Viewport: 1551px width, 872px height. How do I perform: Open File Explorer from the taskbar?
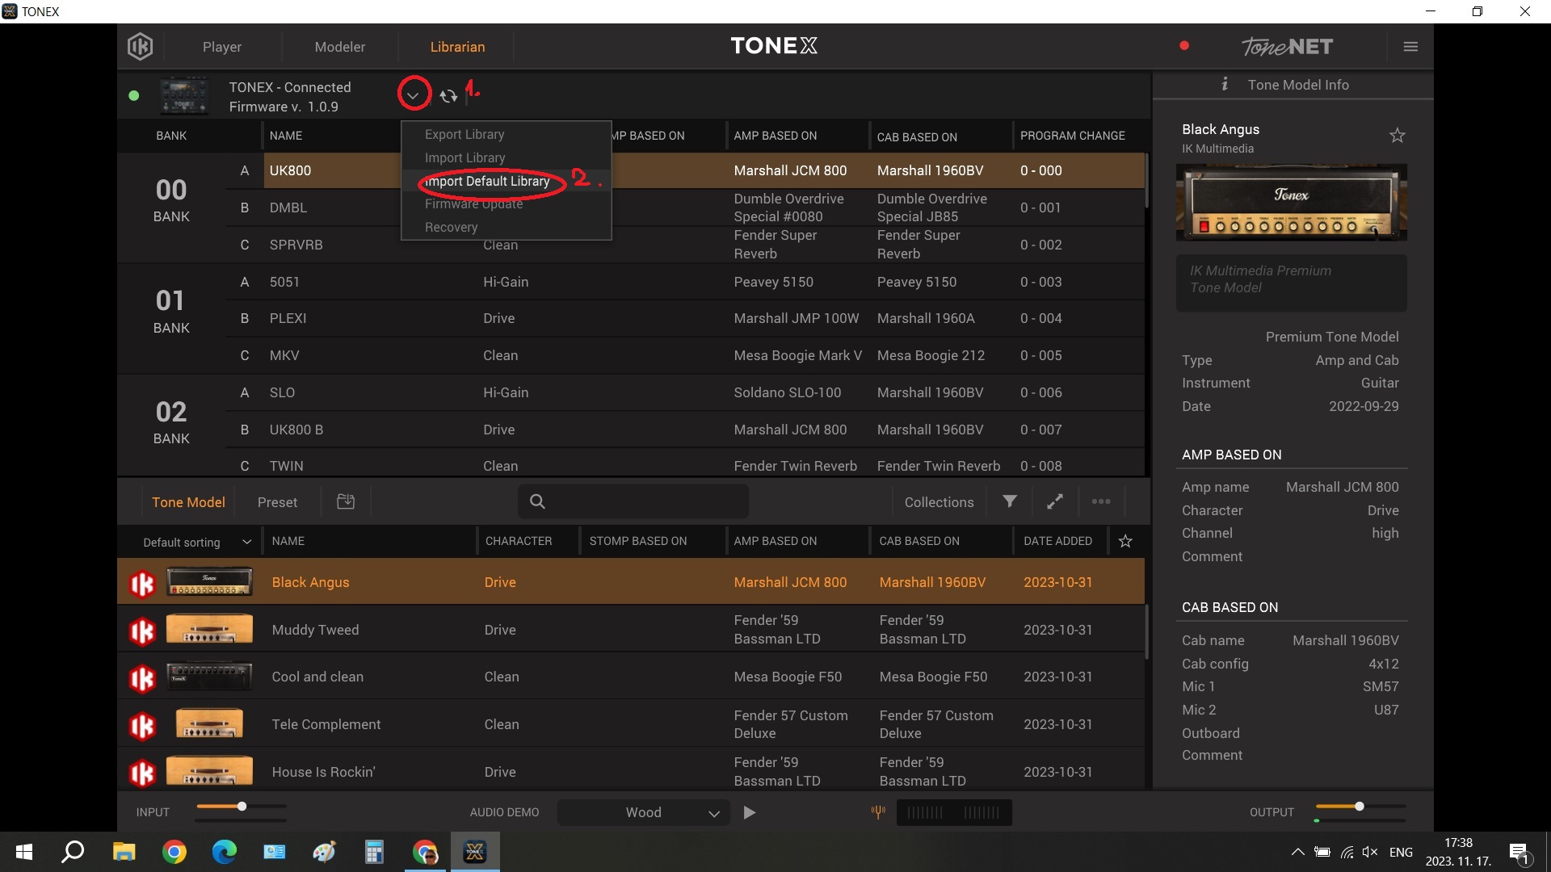(124, 852)
